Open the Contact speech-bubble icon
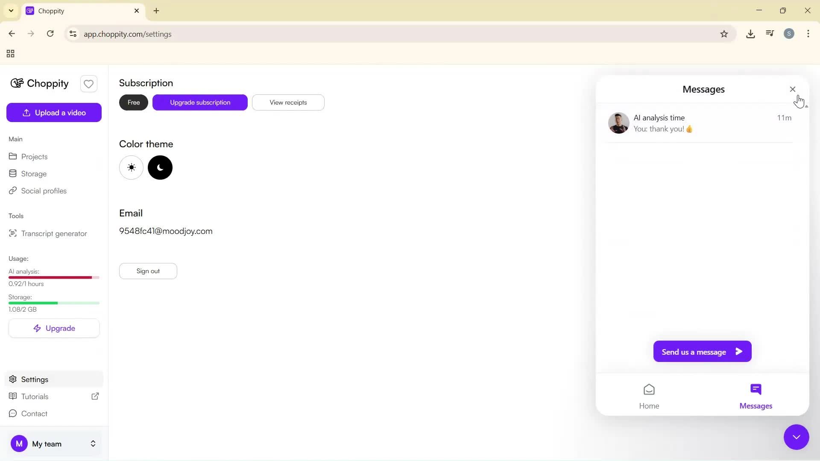 pos(13,414)
